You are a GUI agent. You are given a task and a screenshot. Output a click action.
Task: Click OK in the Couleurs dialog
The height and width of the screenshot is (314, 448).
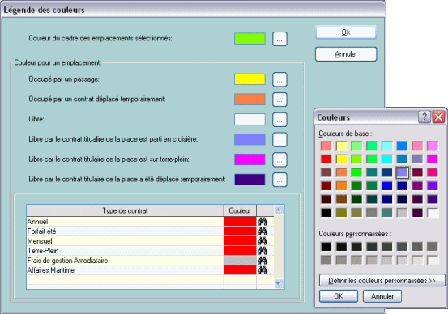pos(339,296)
